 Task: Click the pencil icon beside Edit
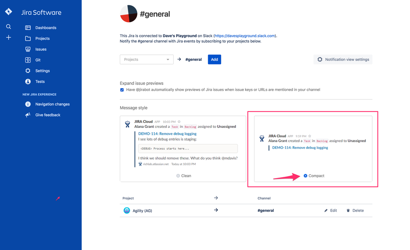coord(326,211)
